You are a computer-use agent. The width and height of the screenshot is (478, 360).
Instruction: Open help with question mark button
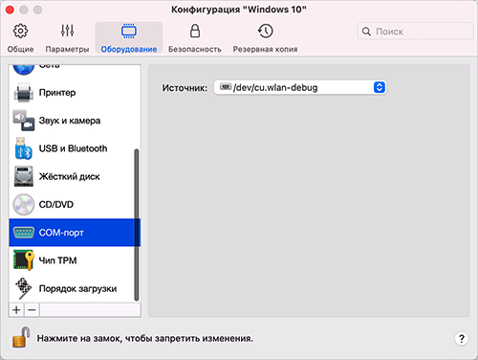click(461, 338)
